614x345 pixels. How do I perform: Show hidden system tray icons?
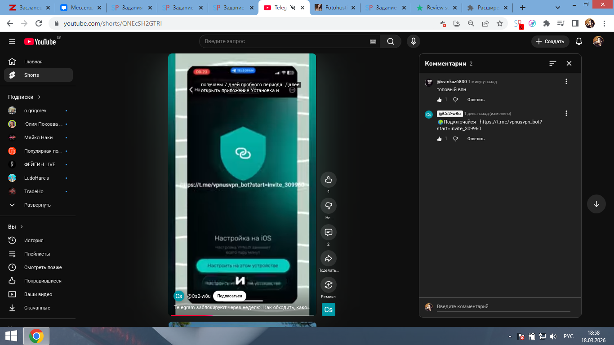click(x=510, y=336)
